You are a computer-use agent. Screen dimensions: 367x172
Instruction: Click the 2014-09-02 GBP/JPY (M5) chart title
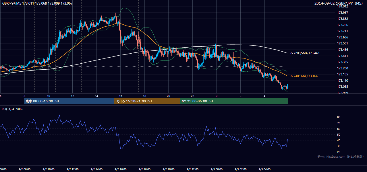coord(339,3)
